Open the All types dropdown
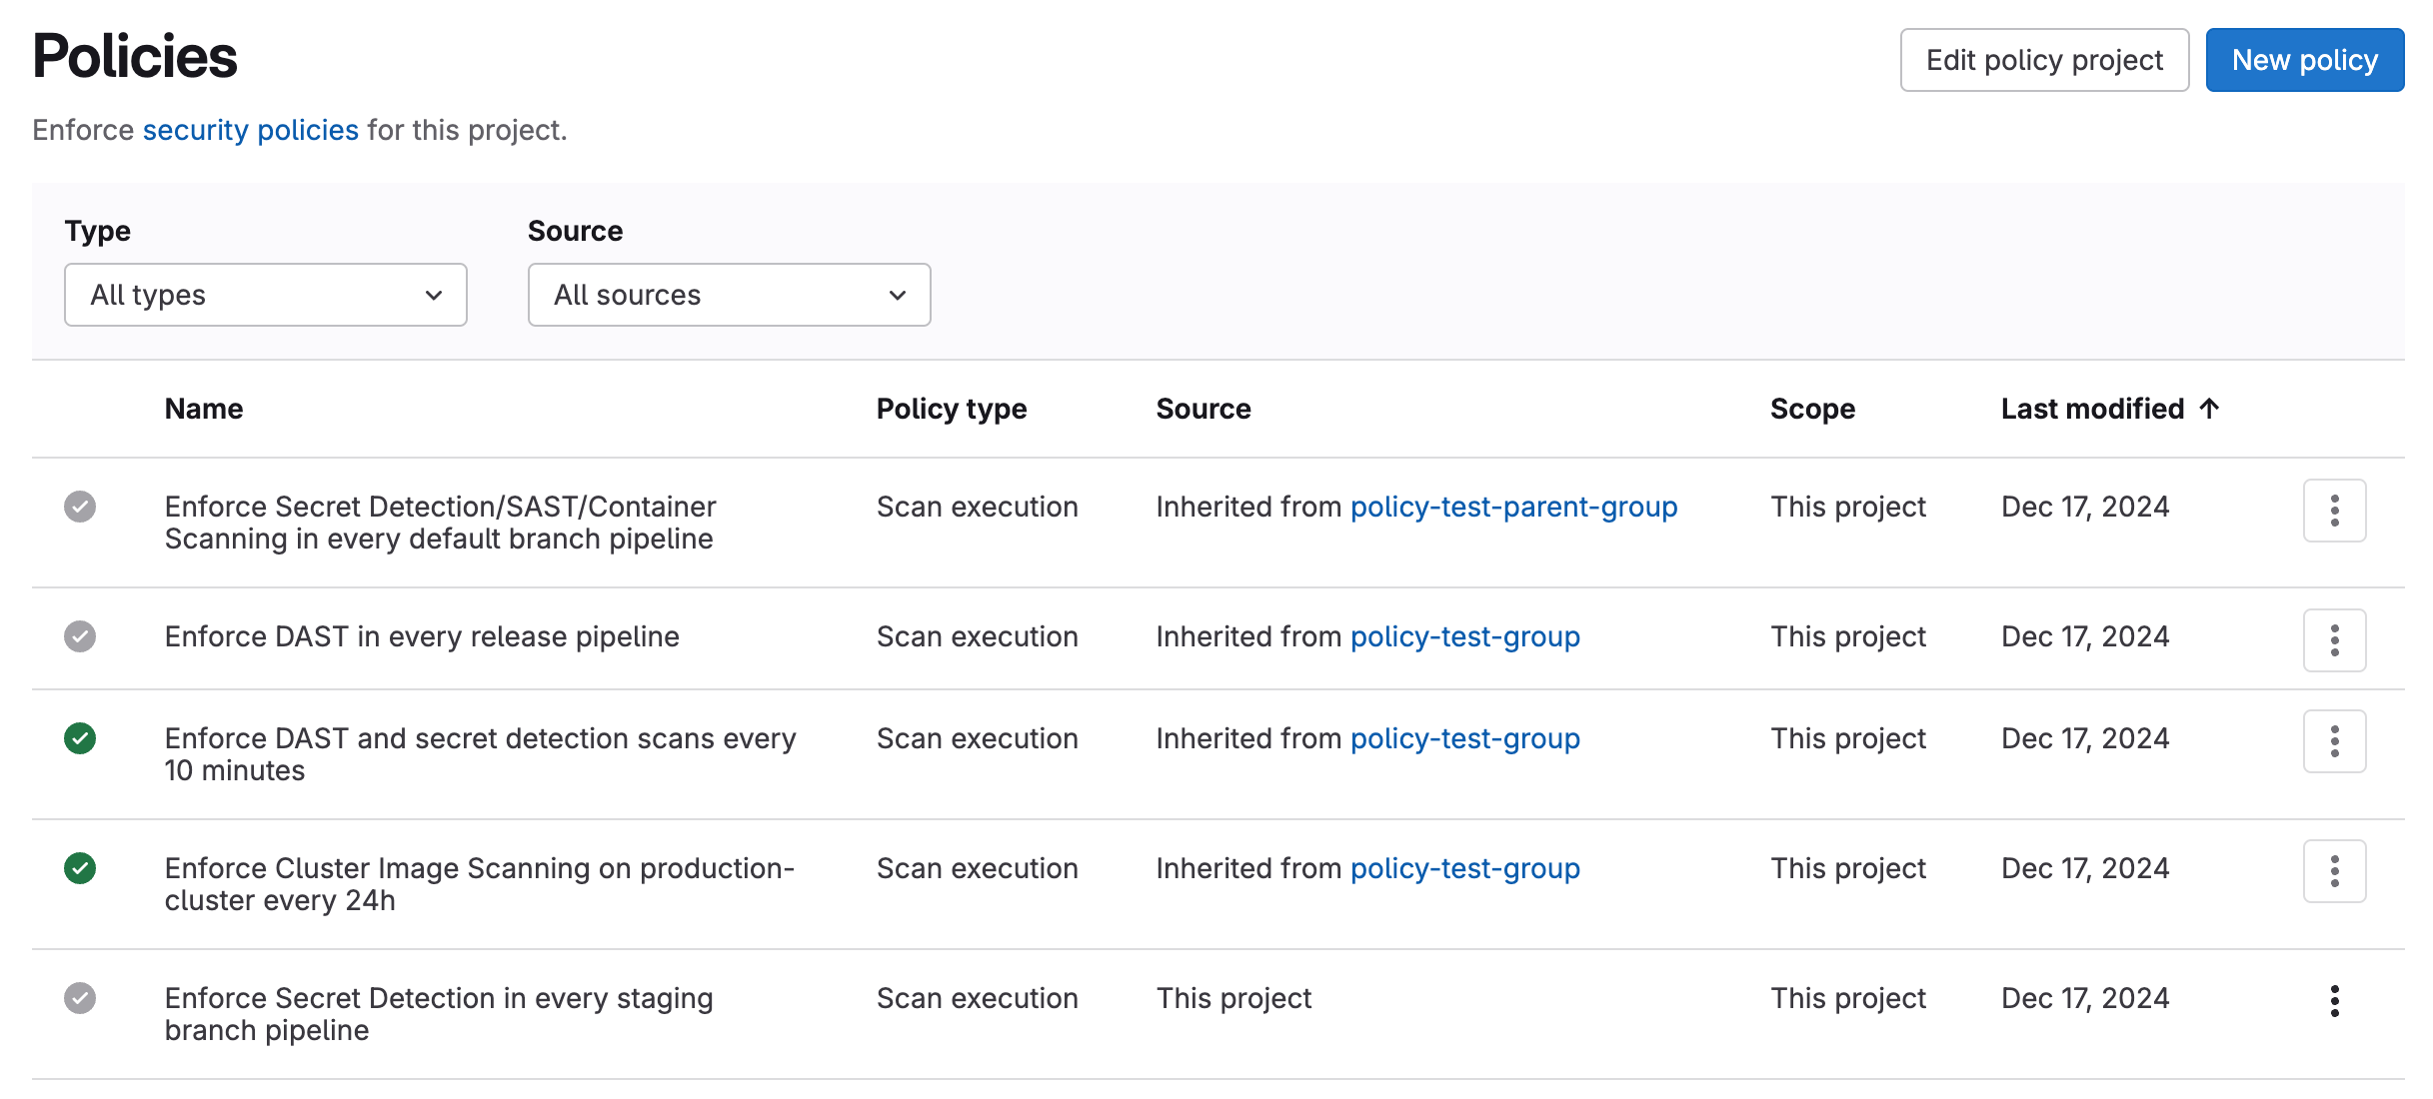This screenshot has width=2433, height=1099. (x=265, y=294)
